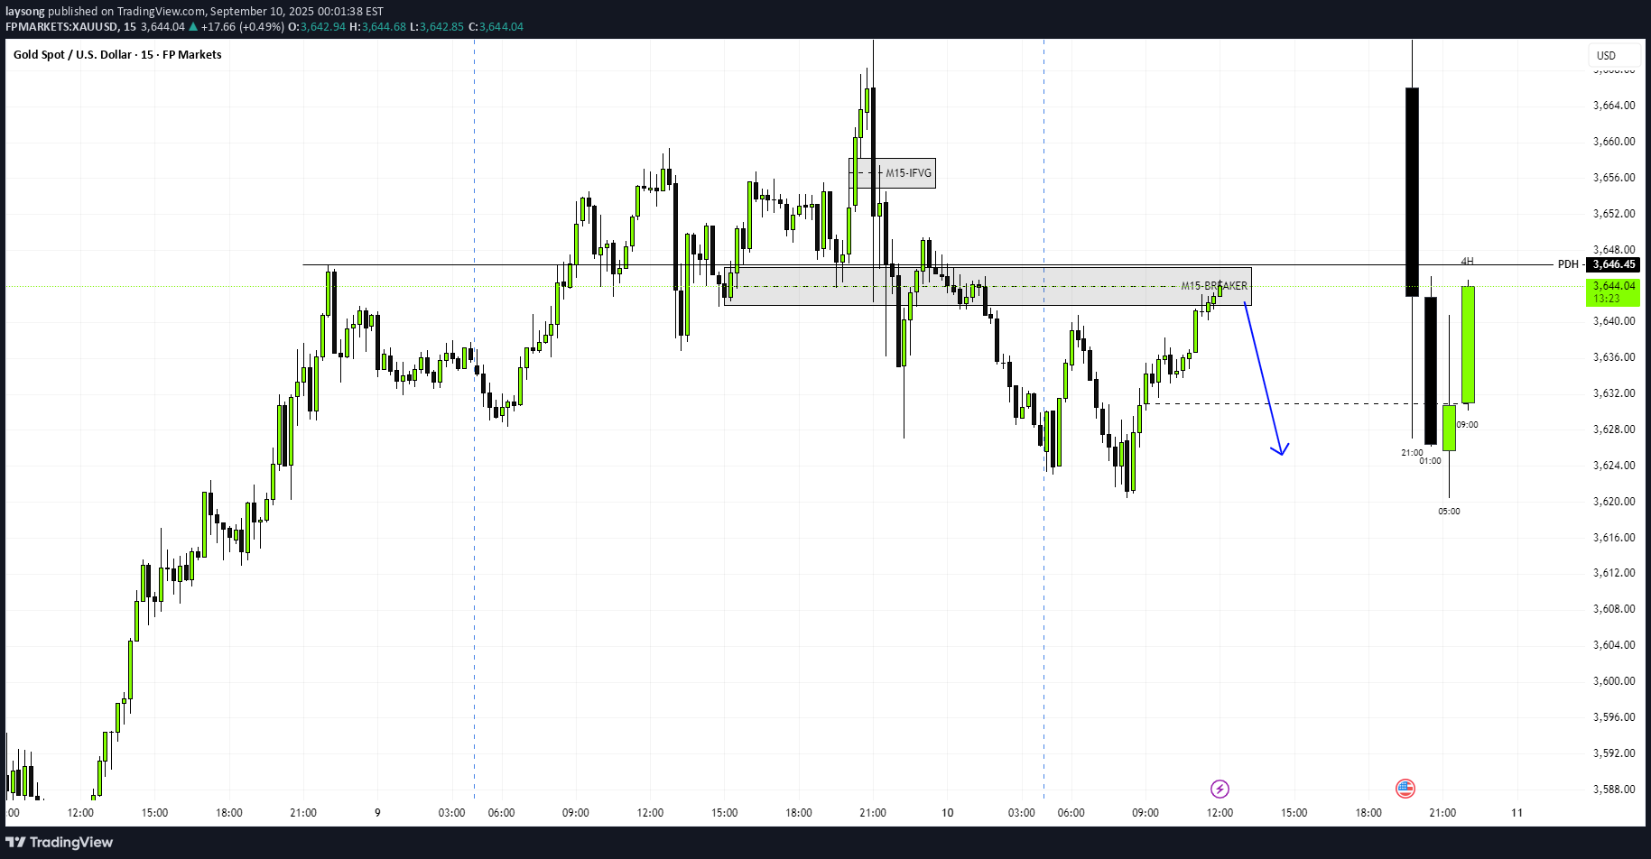Open the USD currency selector
1651x859 pixels.
click(1607, 56)
